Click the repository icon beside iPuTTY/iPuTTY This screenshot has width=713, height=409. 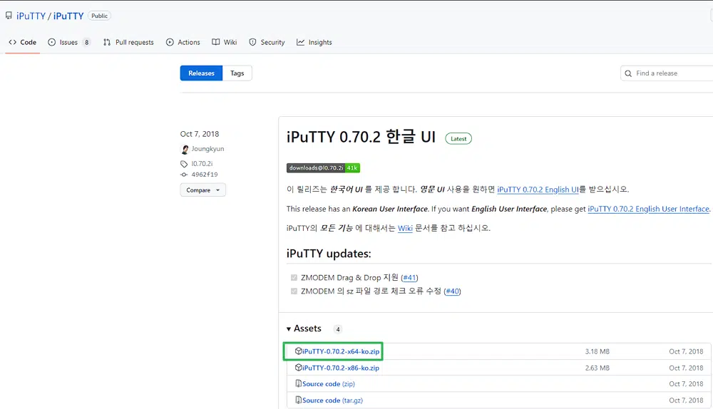pos(9,16)
